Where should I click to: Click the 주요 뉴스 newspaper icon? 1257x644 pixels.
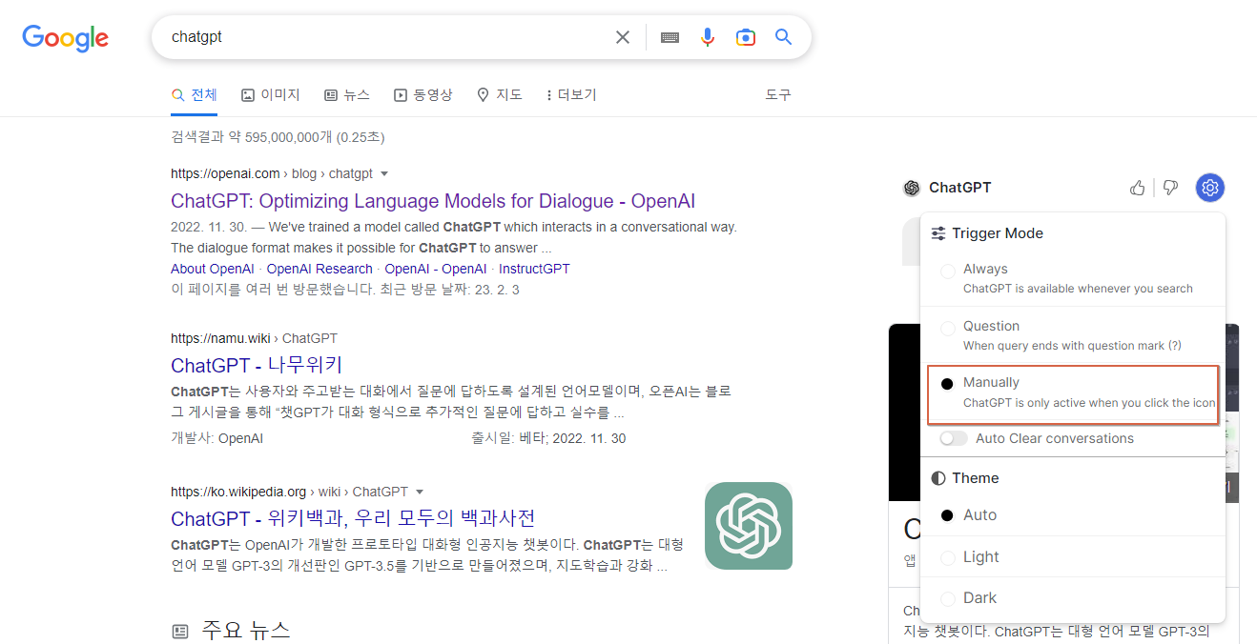(180, 632)
